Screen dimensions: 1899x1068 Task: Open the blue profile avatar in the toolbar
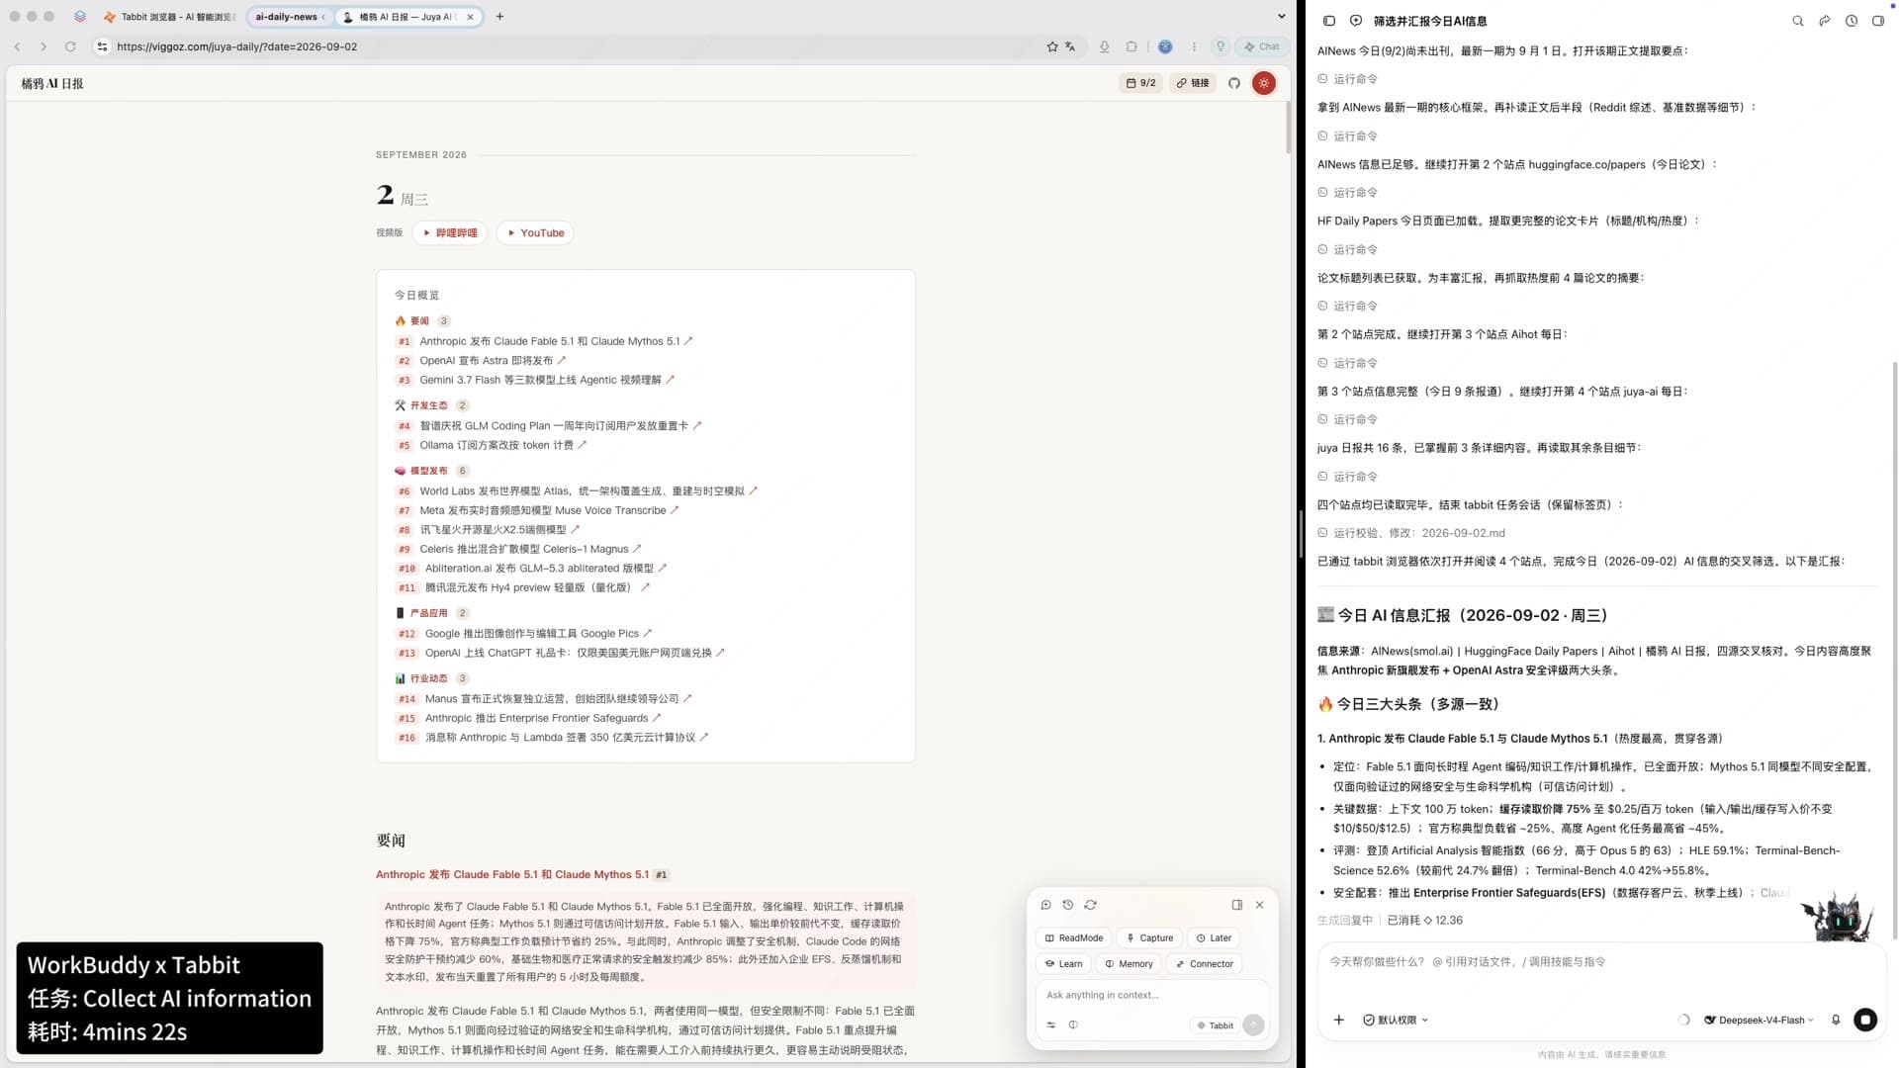[1166, 46]
